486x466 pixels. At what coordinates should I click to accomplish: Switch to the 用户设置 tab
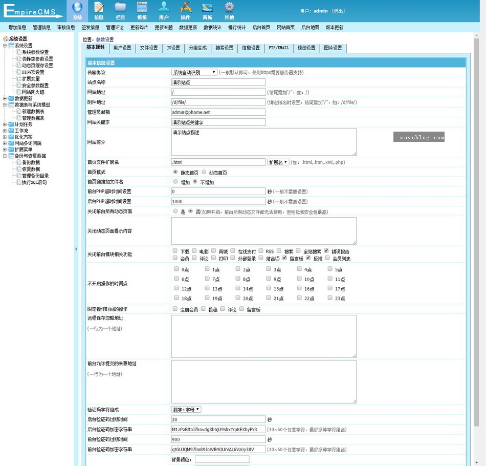[122, 48]
